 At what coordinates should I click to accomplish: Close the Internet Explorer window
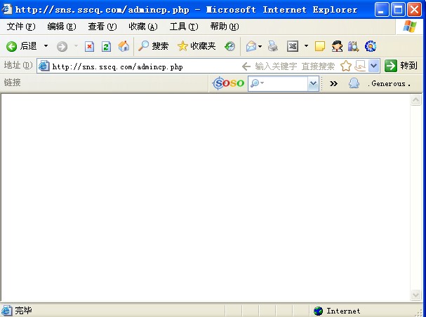tap(414, 10)
